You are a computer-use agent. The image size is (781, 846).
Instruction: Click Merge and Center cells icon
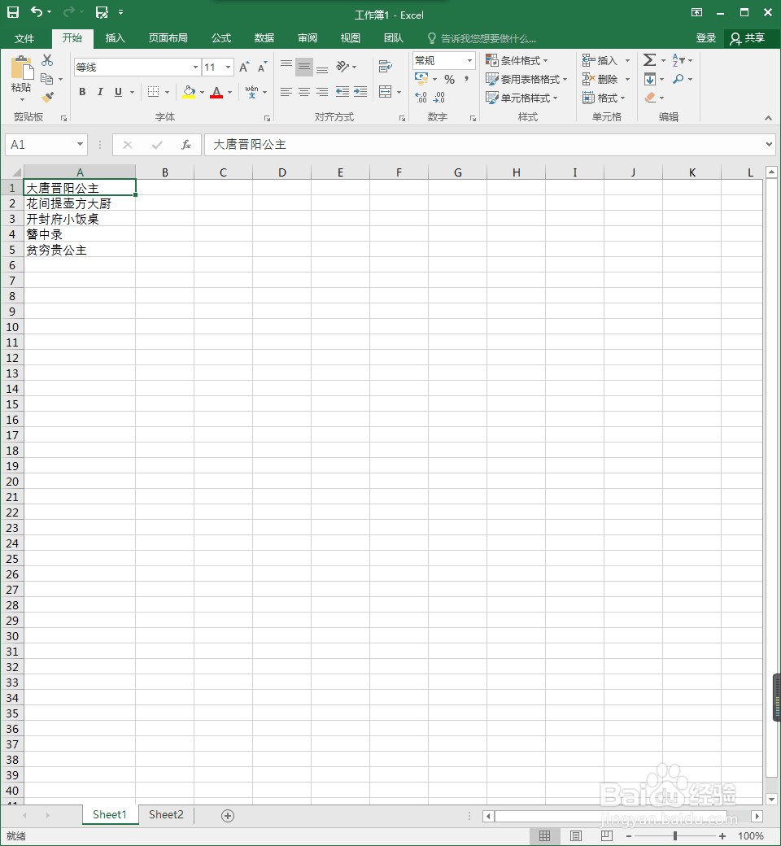click(386, 92)
